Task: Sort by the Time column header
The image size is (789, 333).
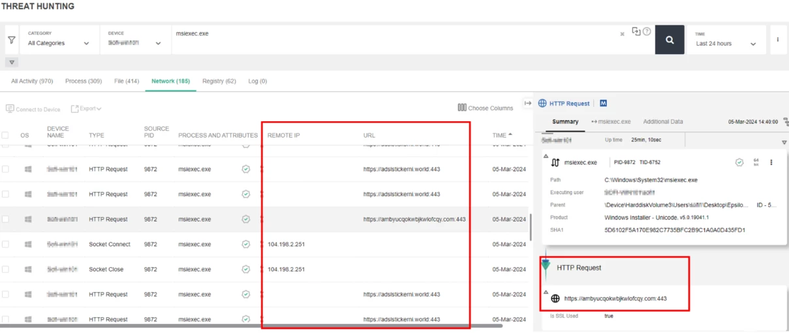Action: click(502, 136)
